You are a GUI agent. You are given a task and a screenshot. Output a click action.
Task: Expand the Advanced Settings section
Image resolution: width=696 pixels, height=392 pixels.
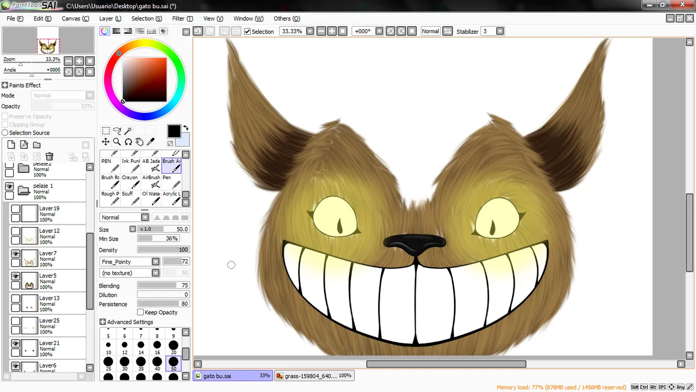102,322
